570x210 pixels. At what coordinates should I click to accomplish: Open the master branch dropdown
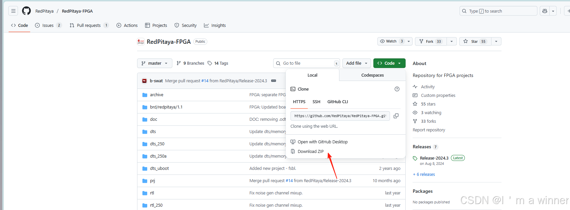(x=154, y=63)
